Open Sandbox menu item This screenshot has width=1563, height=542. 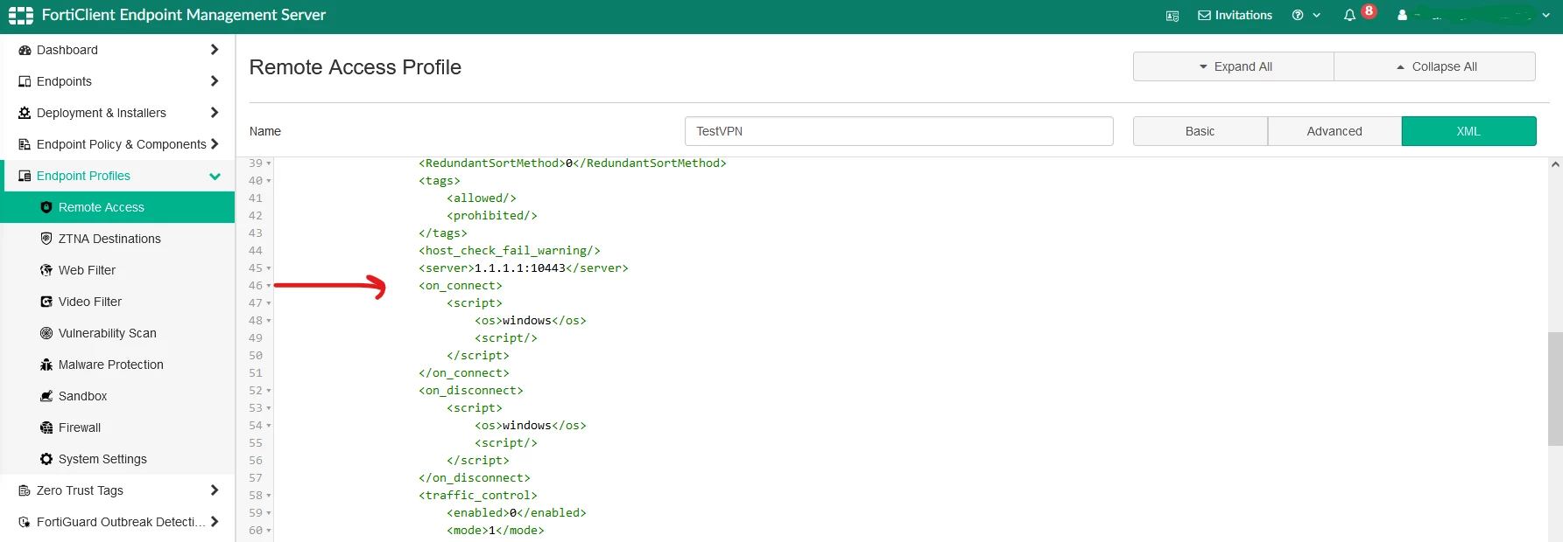coord(117,396)
